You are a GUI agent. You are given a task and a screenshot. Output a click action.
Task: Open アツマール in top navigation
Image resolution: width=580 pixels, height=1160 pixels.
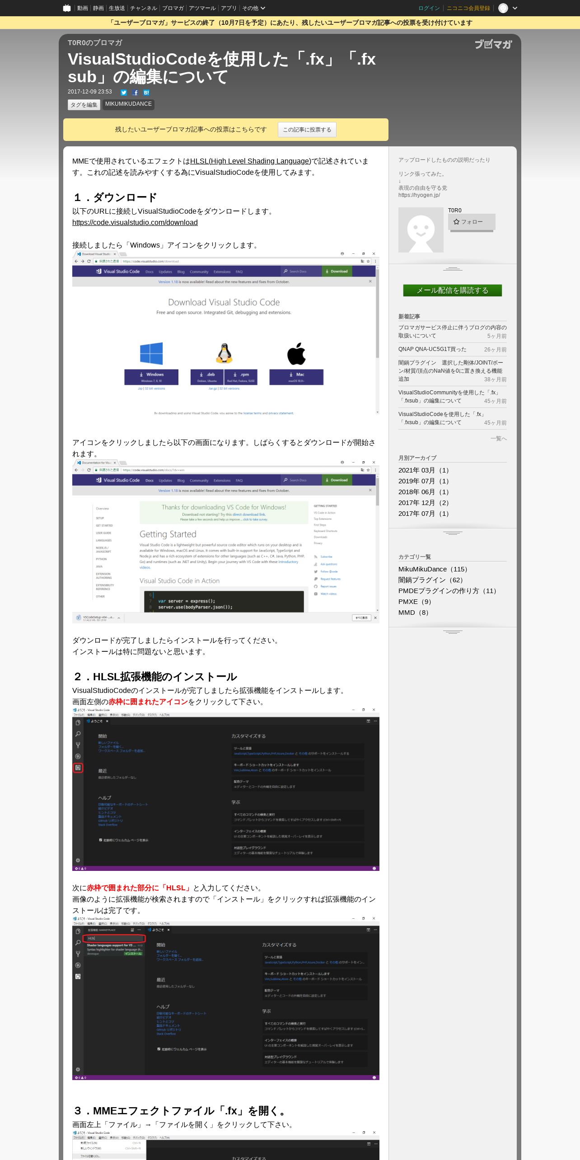(202, 8)
